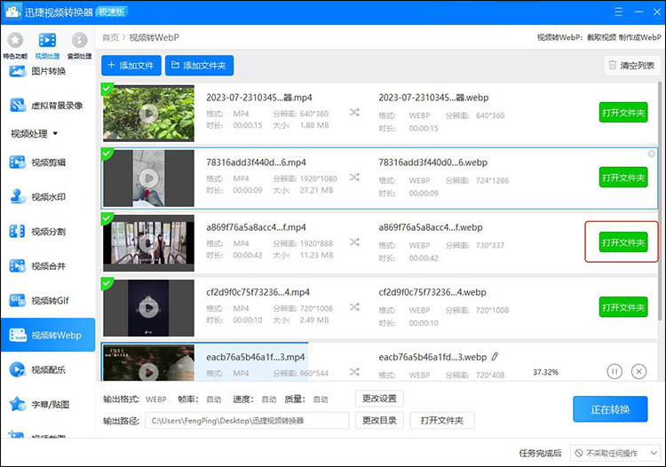Toggle checkmark on cf2d9f0c75f73236 video
Screen dimensions: 666x467
coord(107,282)
